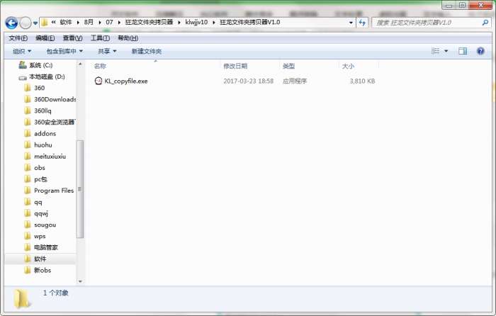Click the 狂龙文件夹拷贝器 breadcrumb segment
This screenshot has height=316, width=496.
pyautogui.click(x=149, y=23)
